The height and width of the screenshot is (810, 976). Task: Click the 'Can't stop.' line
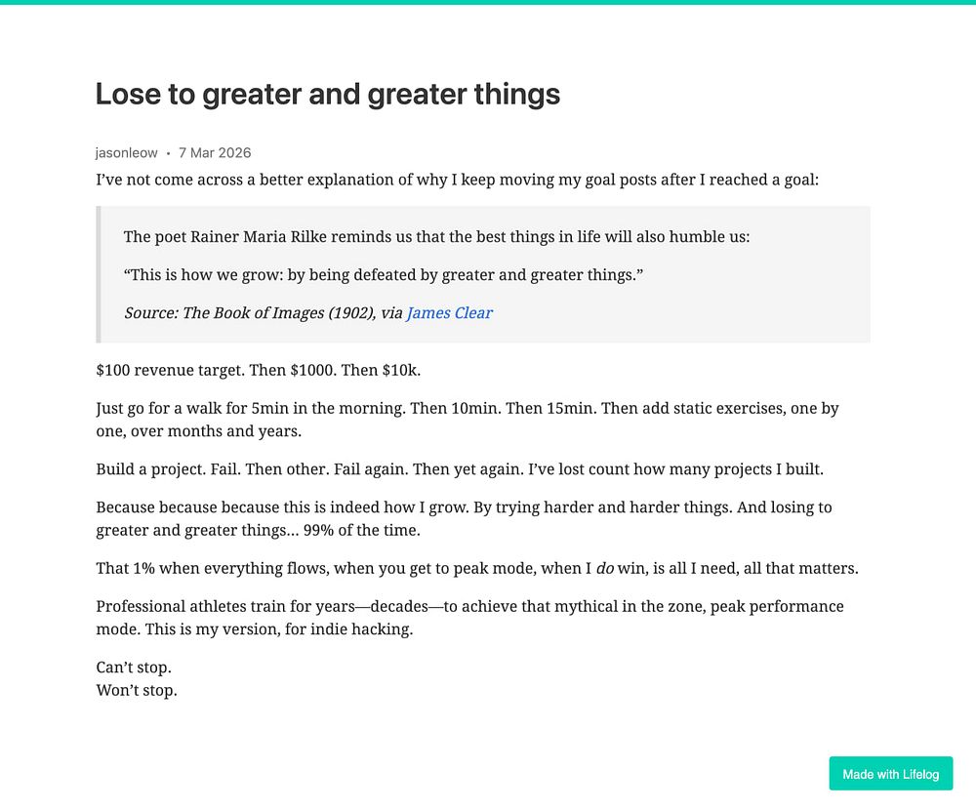click(133, 668)
